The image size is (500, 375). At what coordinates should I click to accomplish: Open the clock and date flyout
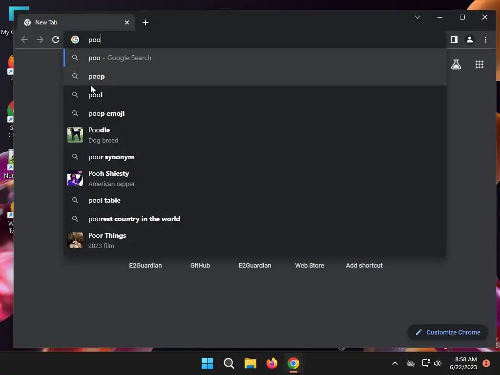(464, 363)
